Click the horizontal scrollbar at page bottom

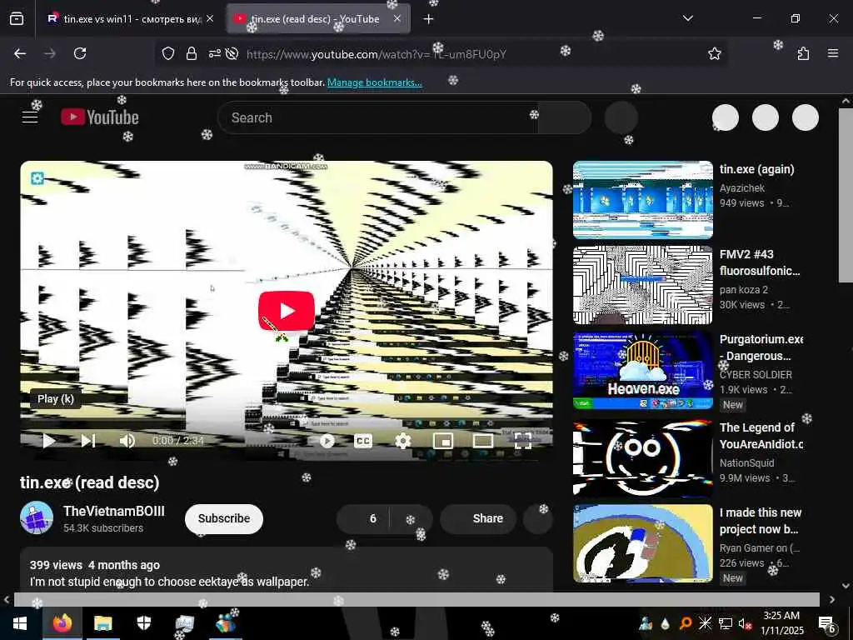click(417, 599)
